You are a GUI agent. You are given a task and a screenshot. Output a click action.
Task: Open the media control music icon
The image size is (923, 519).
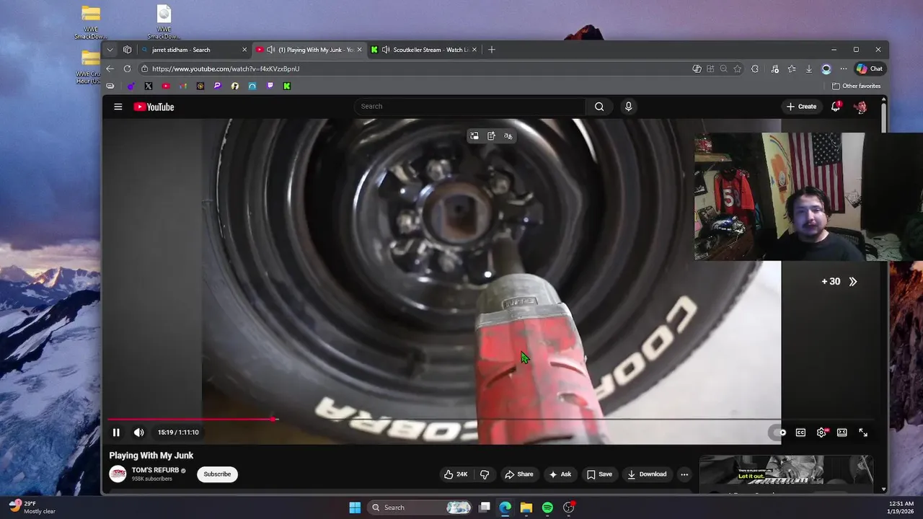(x=774, y=68)
